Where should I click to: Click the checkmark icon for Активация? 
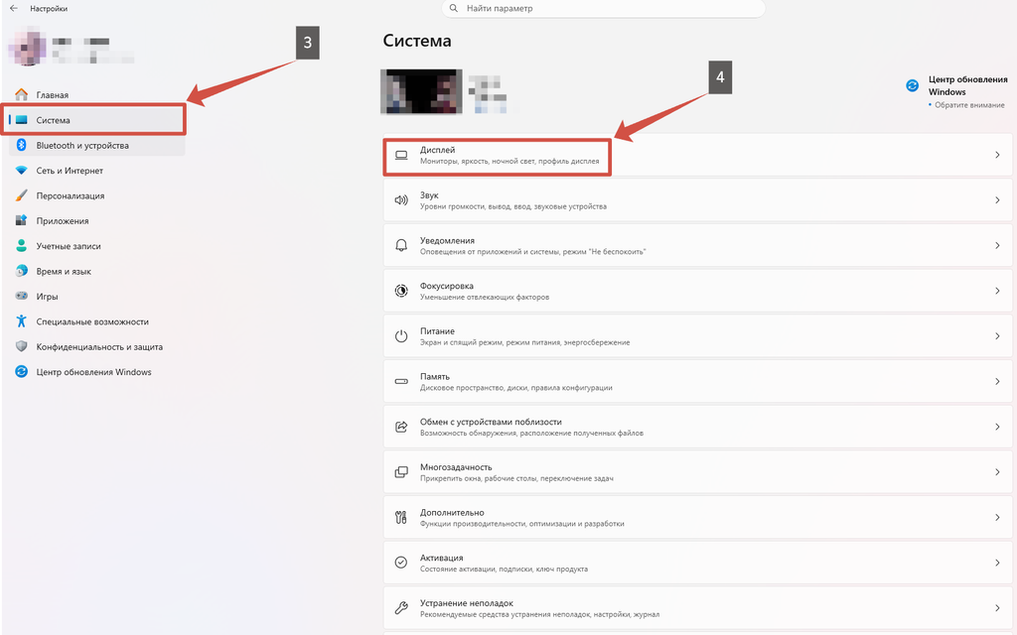401,563
